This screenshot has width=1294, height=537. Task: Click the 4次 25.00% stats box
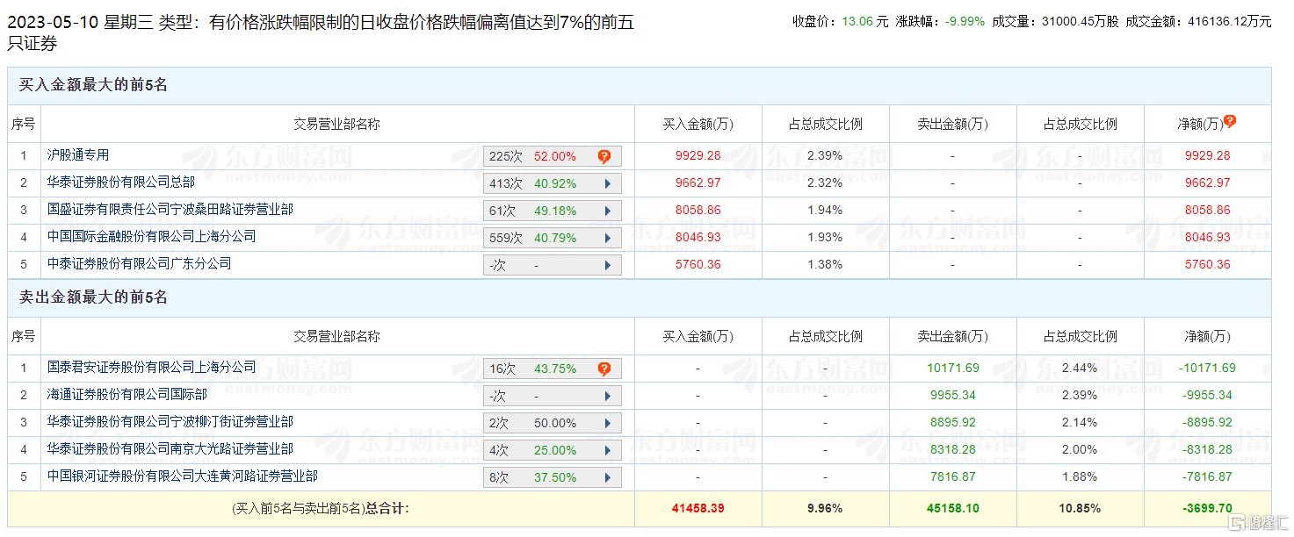click(x=553, y=451)
